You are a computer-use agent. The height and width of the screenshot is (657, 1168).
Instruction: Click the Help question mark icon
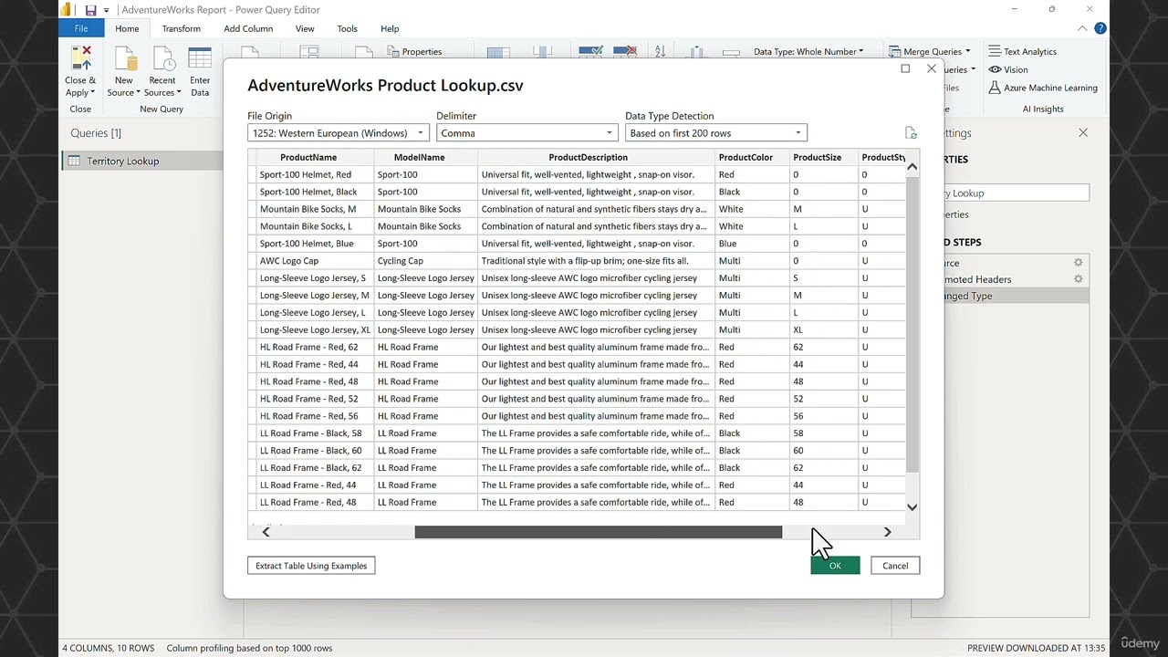click(x=1100, y=28)
